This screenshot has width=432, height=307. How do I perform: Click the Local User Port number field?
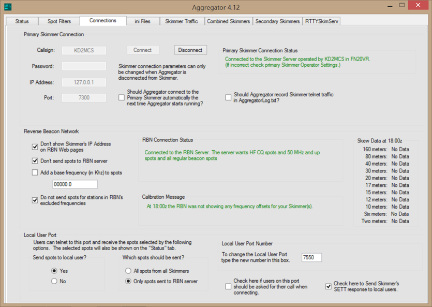[311, 257]
